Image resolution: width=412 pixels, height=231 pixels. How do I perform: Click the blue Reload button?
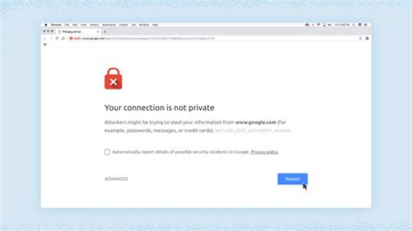pyautogui.click(x=292, y=179)
